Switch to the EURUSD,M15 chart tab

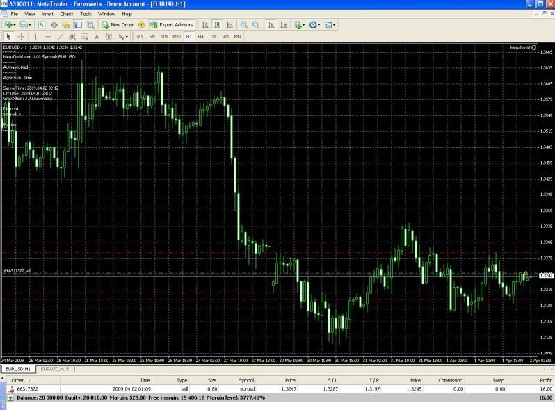(x=55, y=369)
